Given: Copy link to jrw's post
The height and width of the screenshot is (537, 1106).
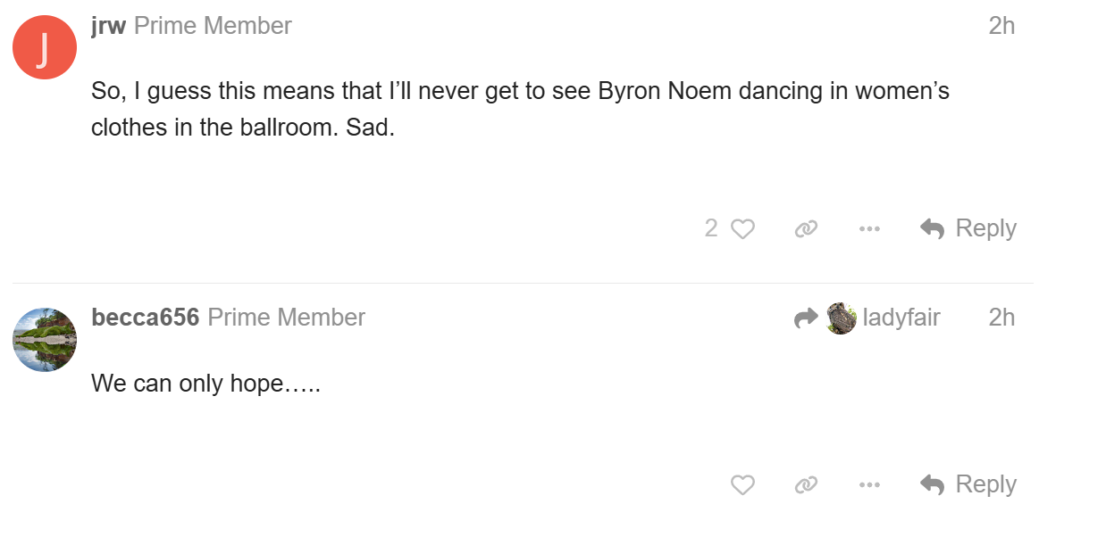Looking at the screenshot, I should click(806, 229).
